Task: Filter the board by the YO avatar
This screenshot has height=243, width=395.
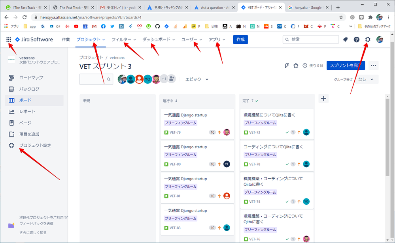Action: point(147,79)
